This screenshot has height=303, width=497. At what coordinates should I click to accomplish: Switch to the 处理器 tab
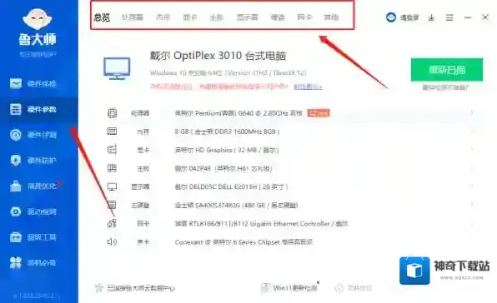click(x=133, y=17)
